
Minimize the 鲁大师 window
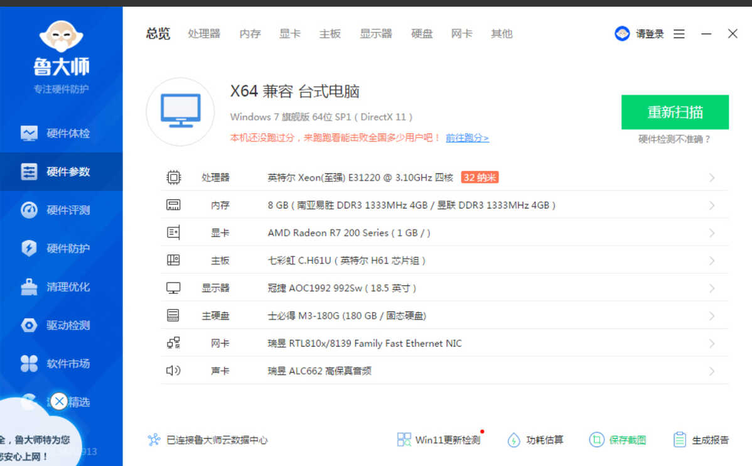pyautogui.click(x=706, y=33)
